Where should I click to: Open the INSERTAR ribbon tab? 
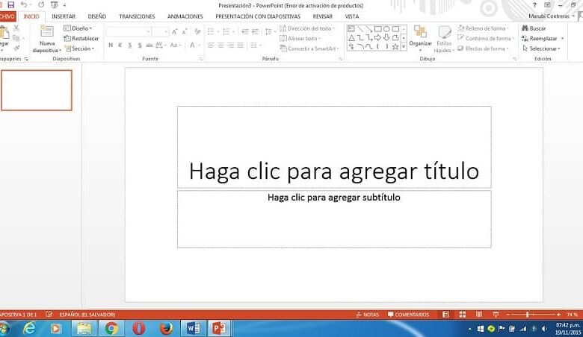(64, 16)
